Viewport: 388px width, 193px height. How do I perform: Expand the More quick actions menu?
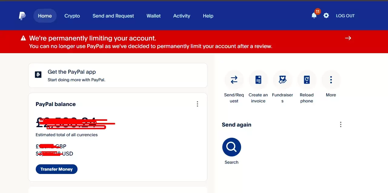[x=331, y=80]
